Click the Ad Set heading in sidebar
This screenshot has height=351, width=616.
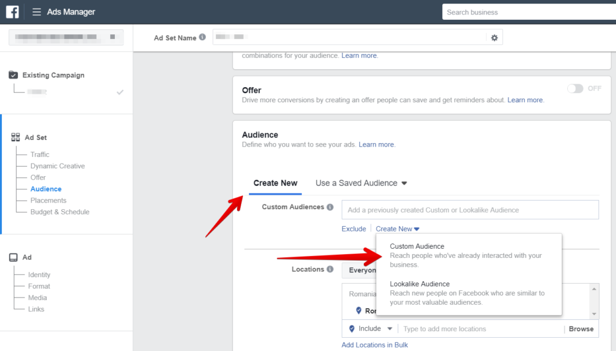point(35,138)
